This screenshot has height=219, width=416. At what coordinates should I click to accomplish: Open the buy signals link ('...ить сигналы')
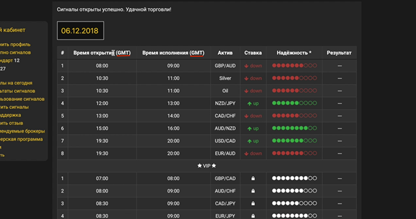coord(14,107)
